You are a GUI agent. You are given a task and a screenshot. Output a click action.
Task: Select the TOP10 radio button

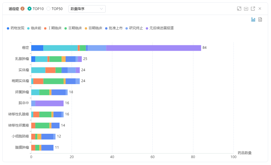point(30,9)
